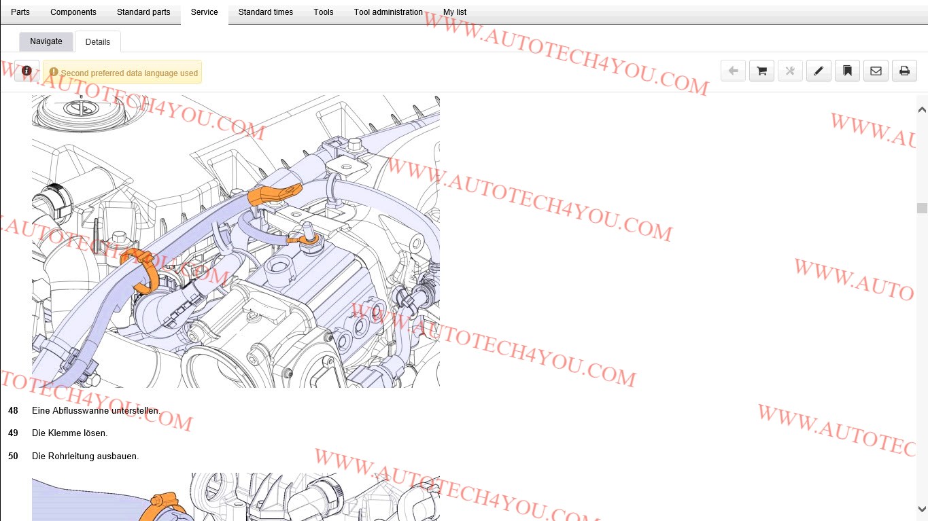Click the pencil edit icon

coord(819,71)
